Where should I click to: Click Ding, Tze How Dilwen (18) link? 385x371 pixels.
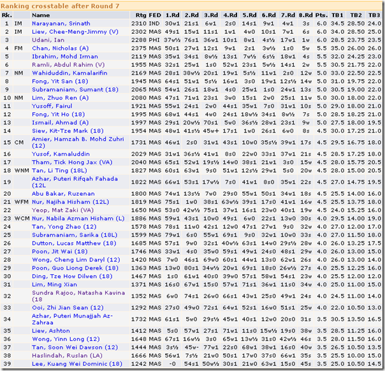point(72,277)
